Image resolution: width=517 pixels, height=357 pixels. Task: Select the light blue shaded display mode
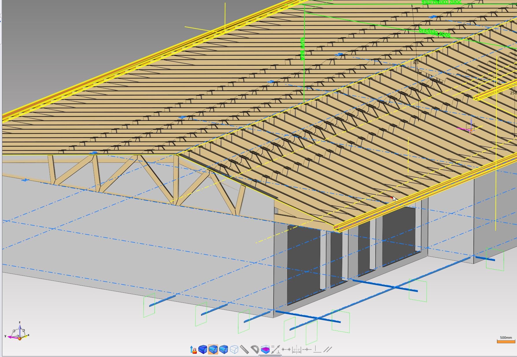(x=224, y=349)
